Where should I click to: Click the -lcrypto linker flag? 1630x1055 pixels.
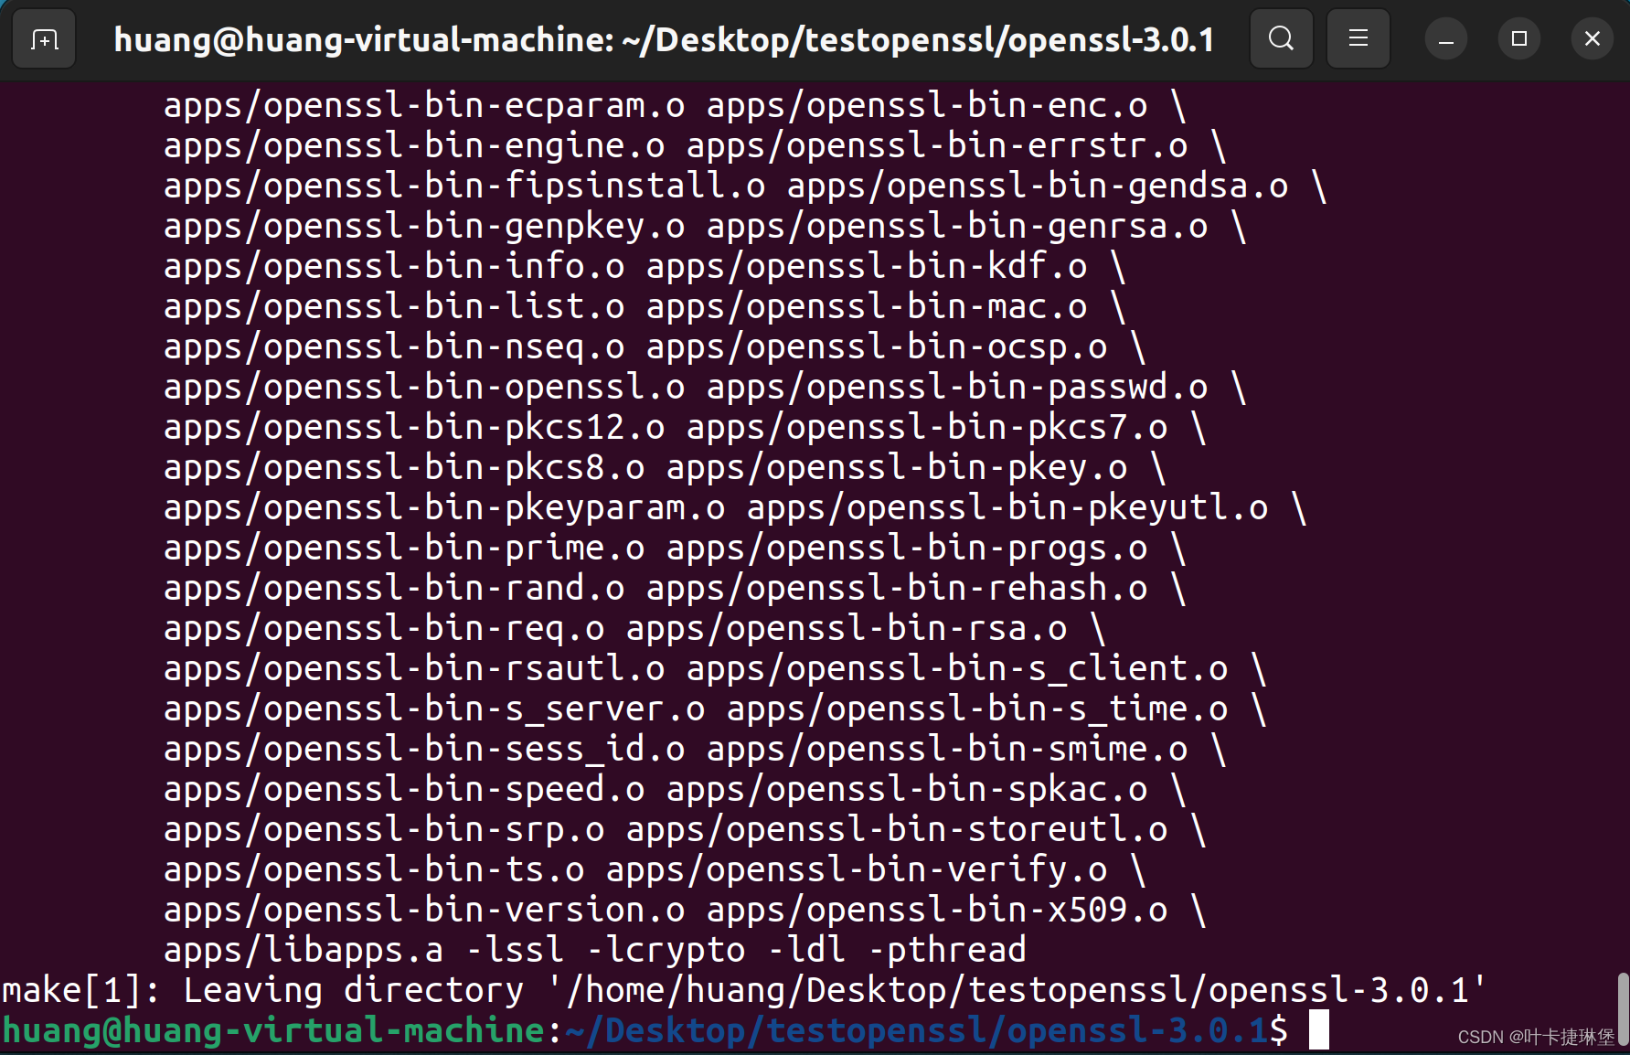point(666,951)
